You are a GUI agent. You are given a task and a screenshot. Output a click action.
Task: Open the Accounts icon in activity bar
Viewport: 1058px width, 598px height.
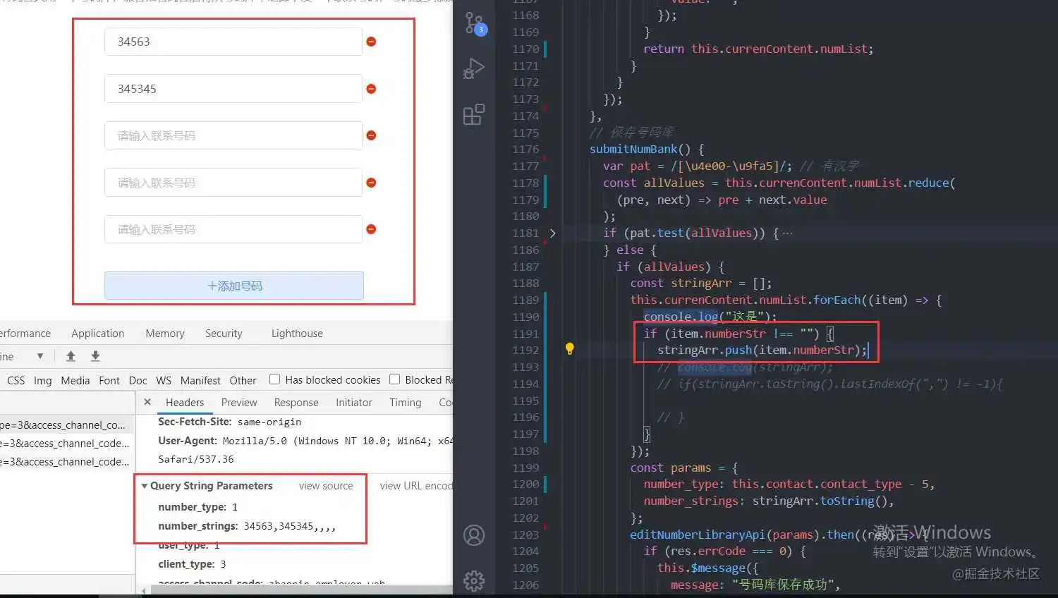pyautogui.click(x=474, y=535)
